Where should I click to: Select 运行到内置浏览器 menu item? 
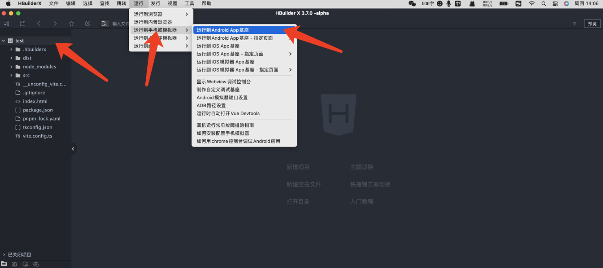(x=161, y=22)
